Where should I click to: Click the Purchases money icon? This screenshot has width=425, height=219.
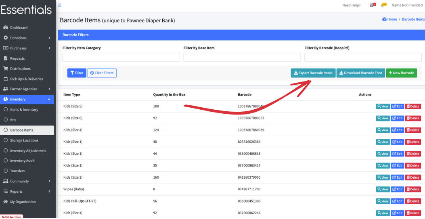pos(5,48)
